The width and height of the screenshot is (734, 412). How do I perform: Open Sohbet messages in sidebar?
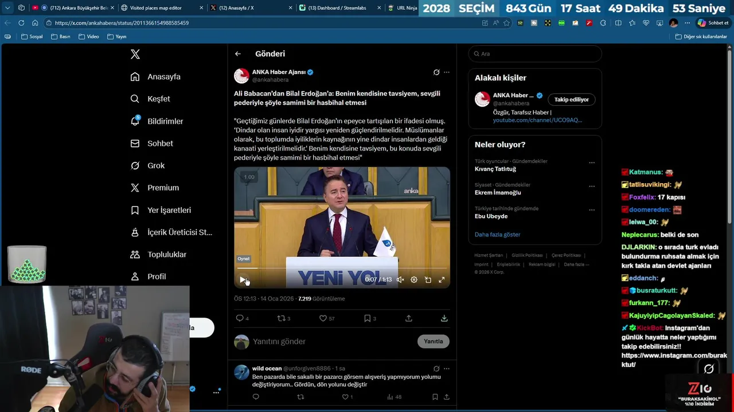(x=151, y=144)
